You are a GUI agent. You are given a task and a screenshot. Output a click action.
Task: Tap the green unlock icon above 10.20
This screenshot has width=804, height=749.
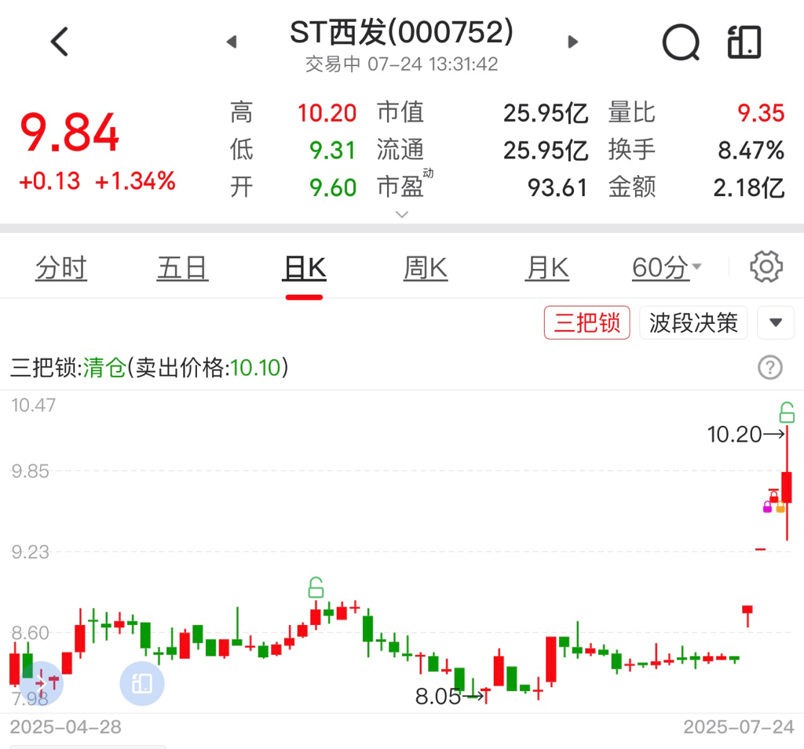click(787, 412)
